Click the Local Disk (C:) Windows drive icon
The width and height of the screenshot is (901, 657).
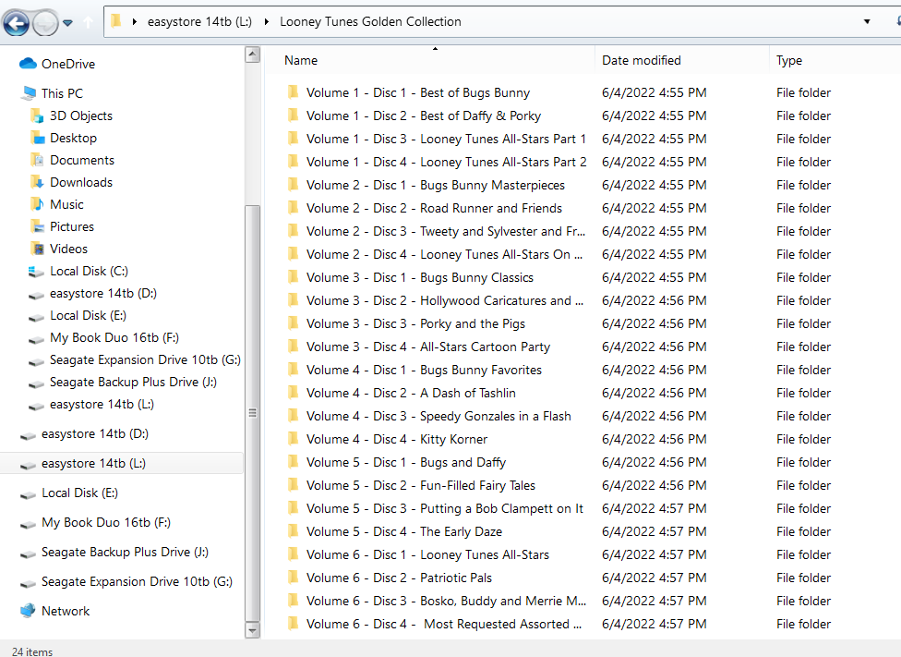coord(36,272)
